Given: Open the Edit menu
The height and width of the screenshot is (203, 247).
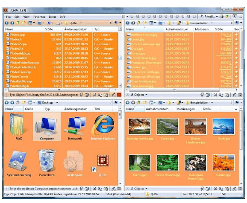Looking at the screenshot, I should pos(17,17).
